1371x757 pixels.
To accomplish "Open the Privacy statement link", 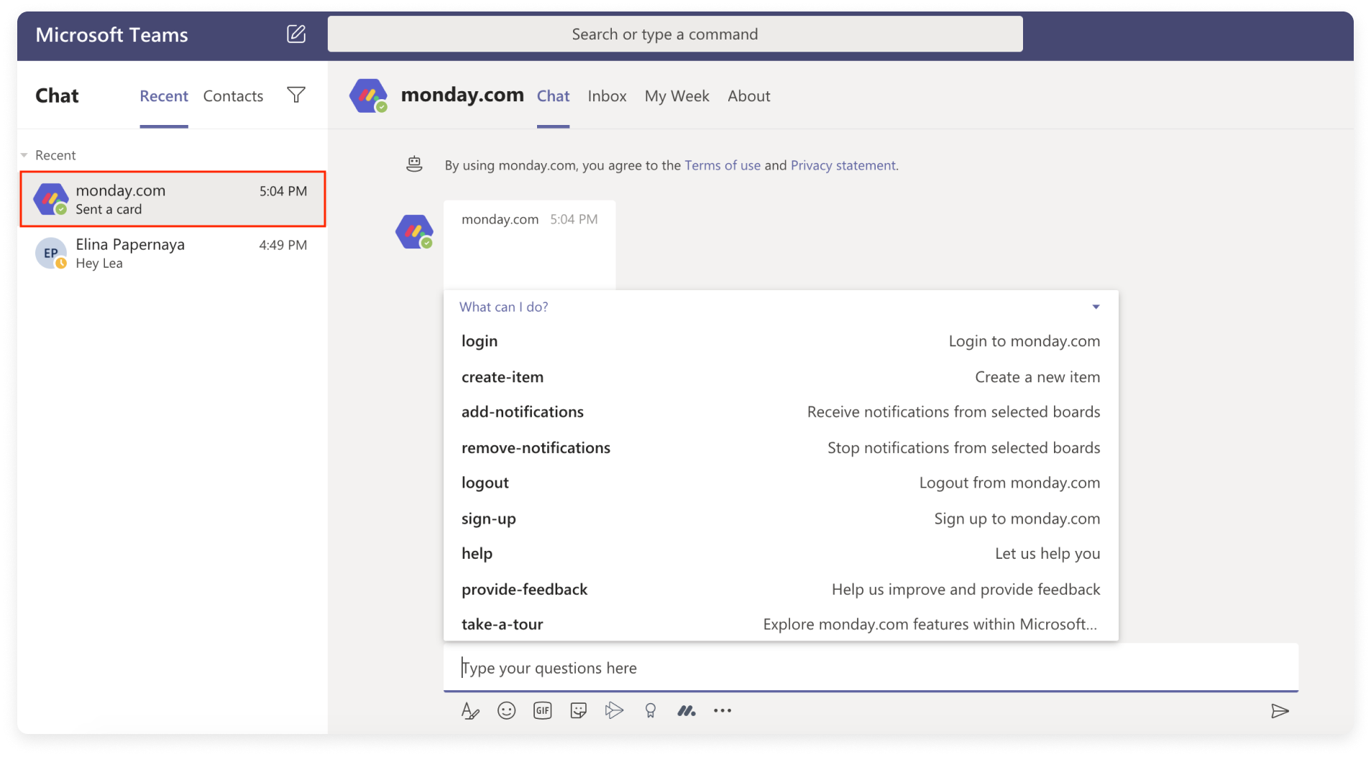I will pyautogui.click(x=843, y=165).
